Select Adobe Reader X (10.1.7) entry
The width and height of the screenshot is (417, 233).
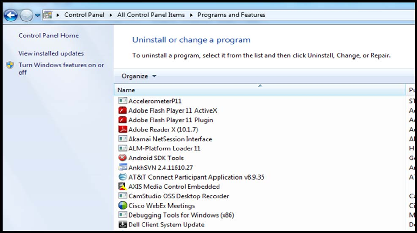(x=163, y=130)
